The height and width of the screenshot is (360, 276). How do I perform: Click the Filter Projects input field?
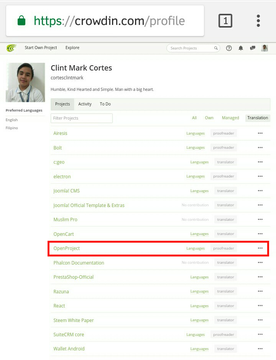coord(82,118)
